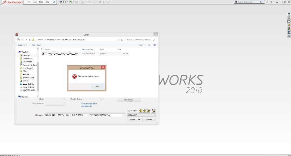Open Custom Properties task pane tab

(289, 32)
